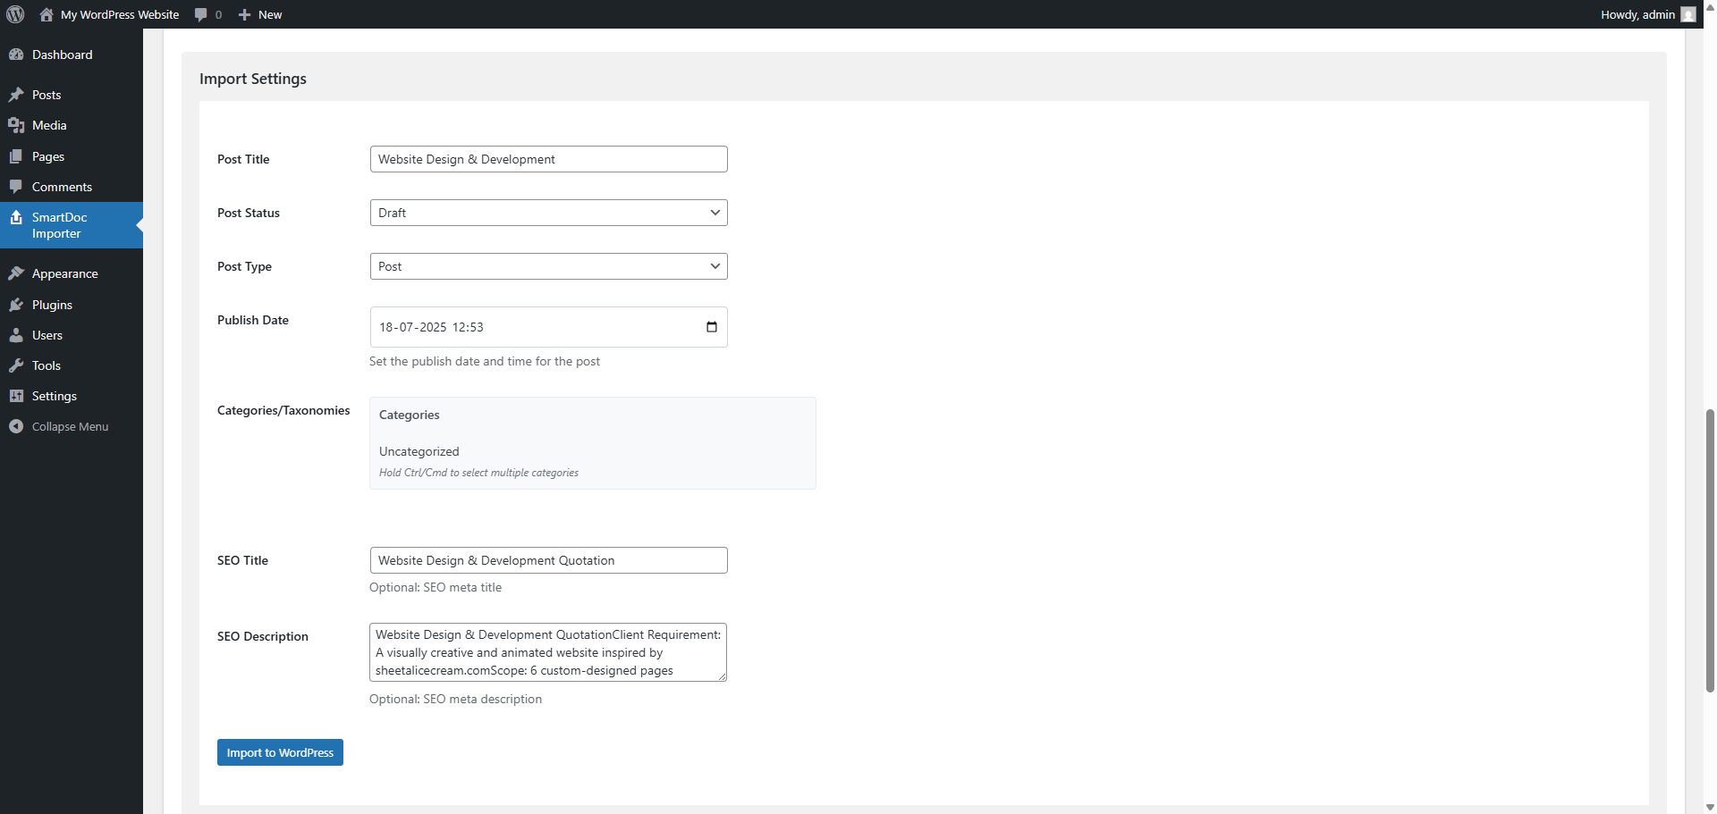The width and height of the screenshot is (1717, 814).
Task: Expand the Post Status dropdown
Action: coord(548,213)
